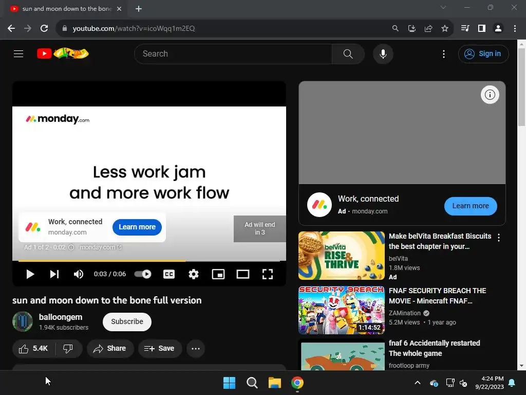
Task: Skip to next video with Next button
Action: coord(54,274)
